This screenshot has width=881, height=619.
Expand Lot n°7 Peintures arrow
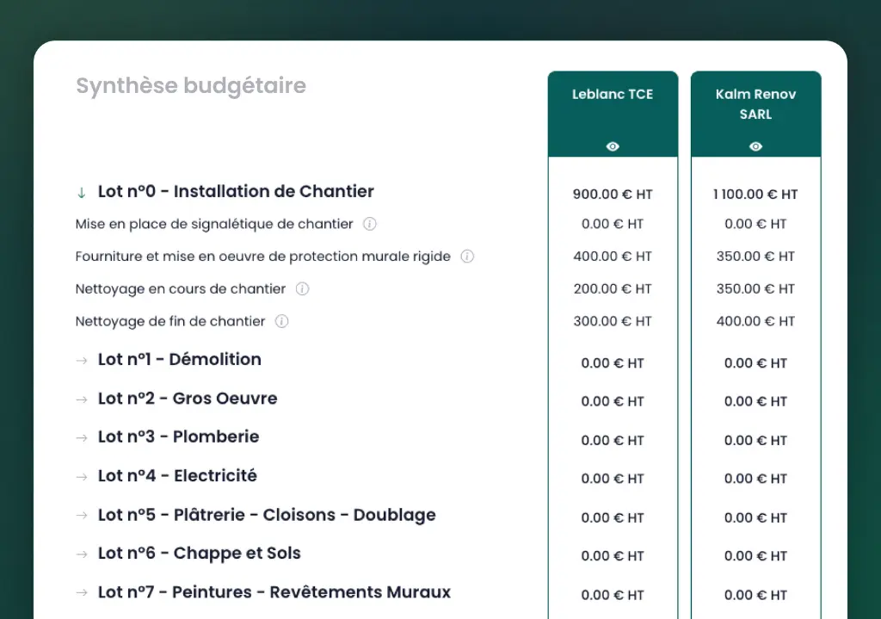[x=82, y=593]
